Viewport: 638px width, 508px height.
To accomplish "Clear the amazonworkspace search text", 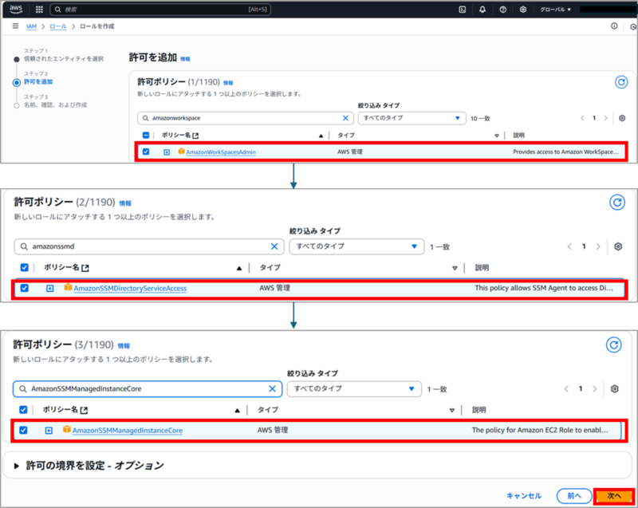I will click(x=345, y=118).
